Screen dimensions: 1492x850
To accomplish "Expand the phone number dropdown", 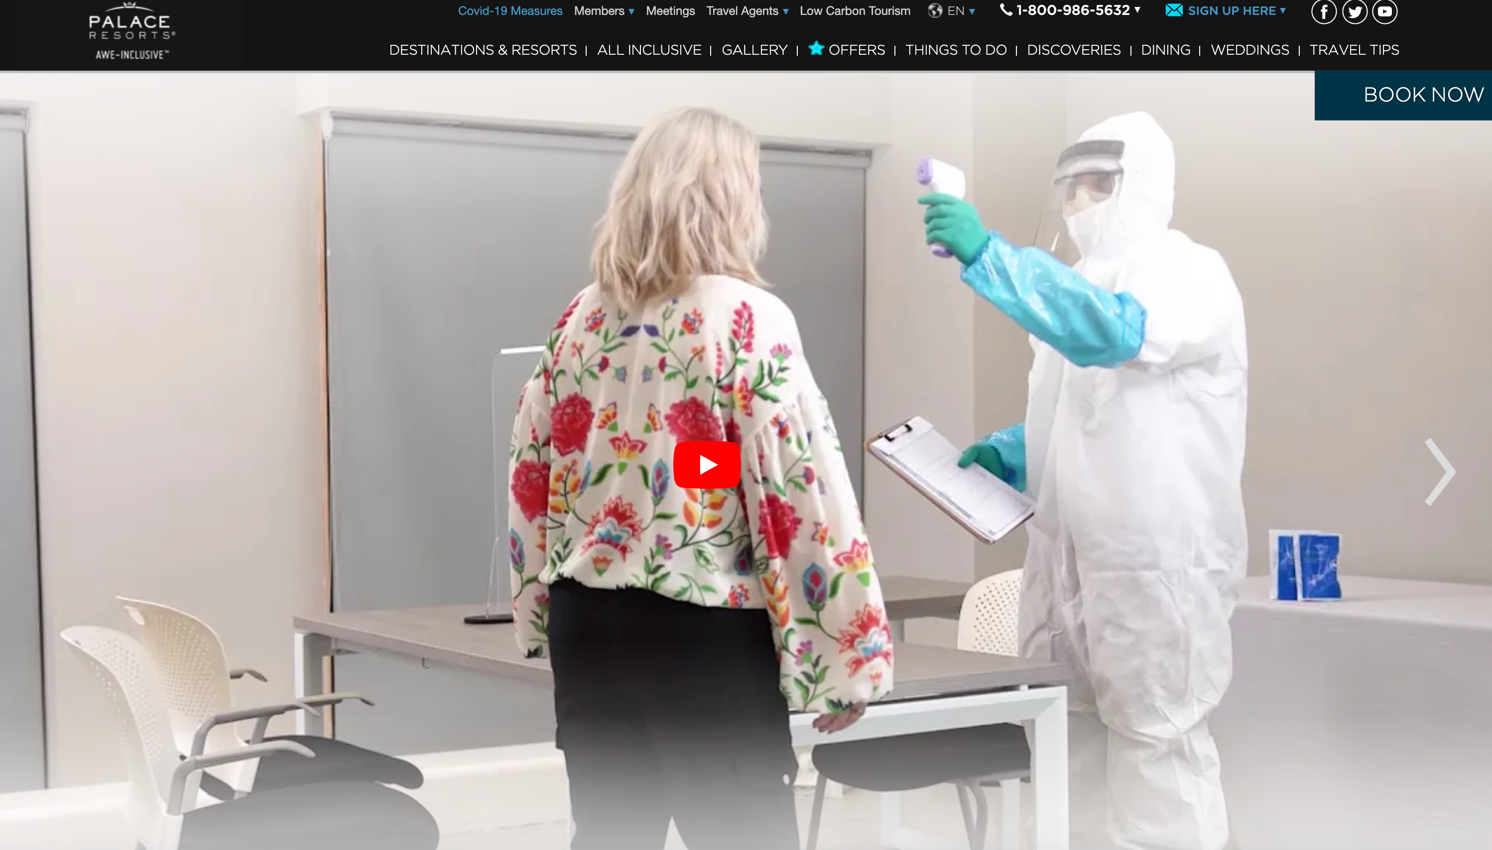I will coord(1137,10).
